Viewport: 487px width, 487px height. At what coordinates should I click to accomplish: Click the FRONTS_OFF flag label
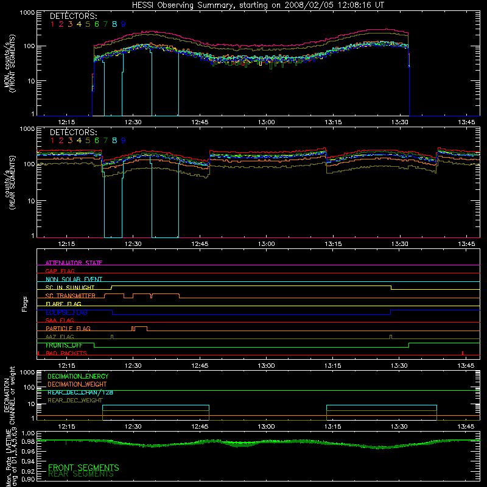click(64, 345)
